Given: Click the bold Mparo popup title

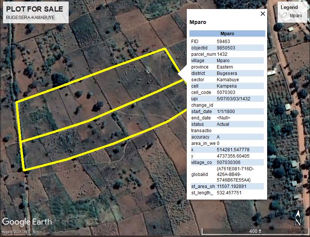Looking at the screenshot, I should click(198, 22).
